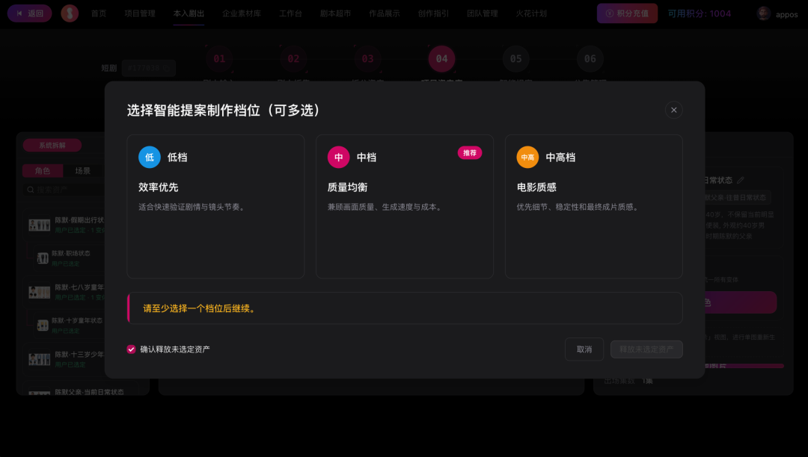This screenshot has width=808, height=457.
Task: Open the 团队管理 nav item
Action: point(483,13)
